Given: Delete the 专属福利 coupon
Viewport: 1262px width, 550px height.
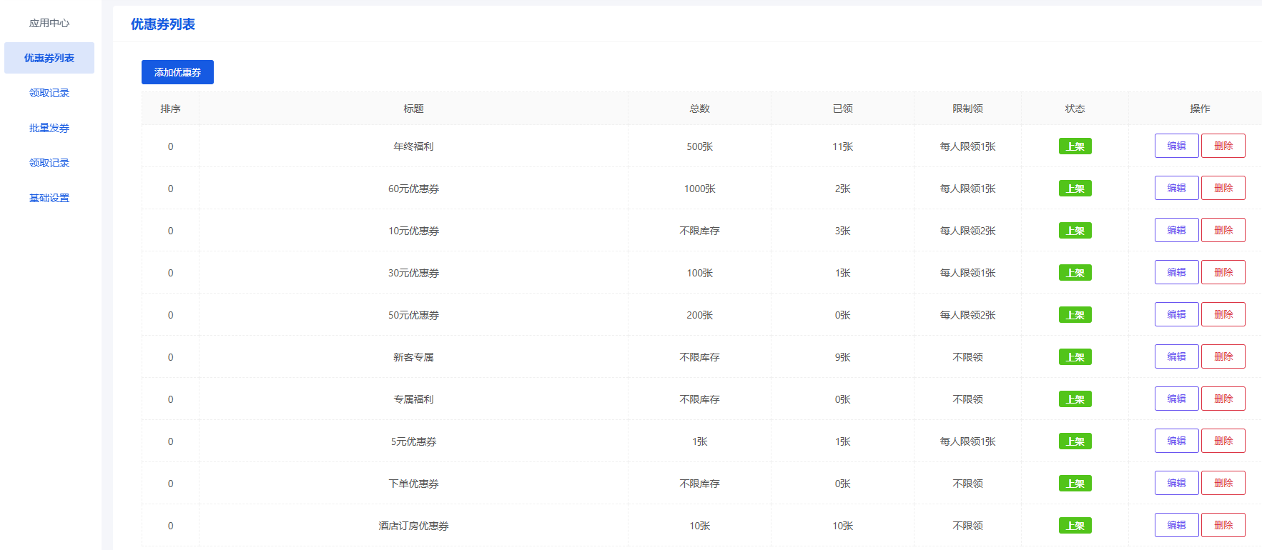Looking at the screenshot, I should (x=1223, y=399).
